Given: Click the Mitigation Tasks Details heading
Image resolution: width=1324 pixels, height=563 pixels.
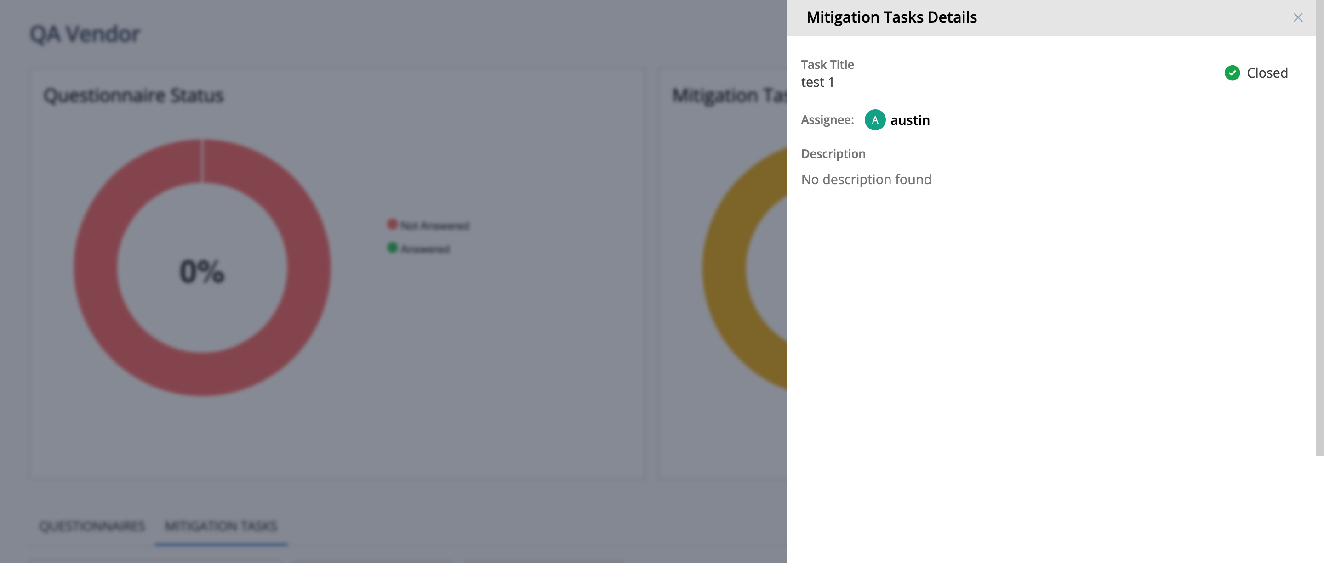Looking at the screenshot, I should (891, 17).
